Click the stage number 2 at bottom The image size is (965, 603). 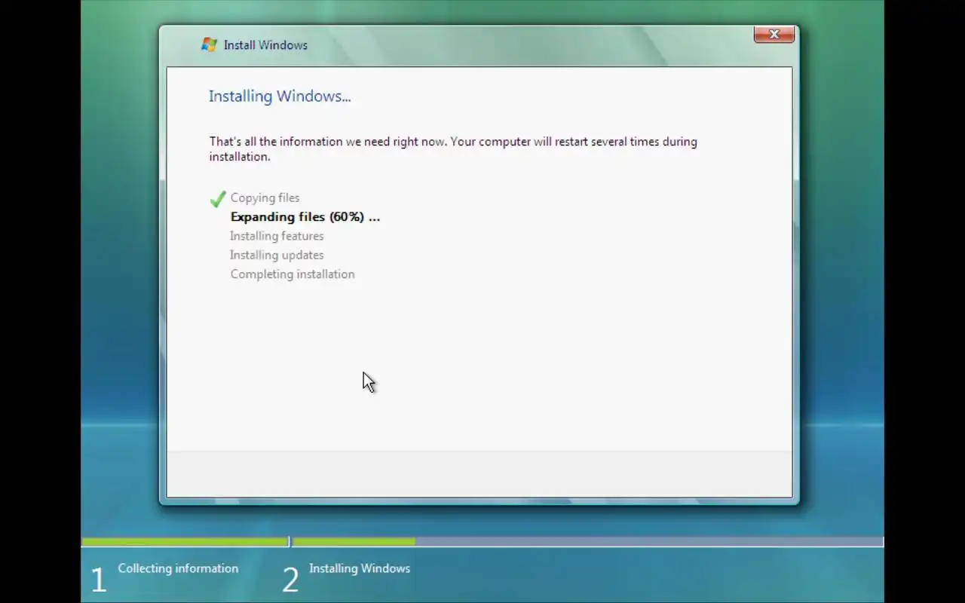coord(290,580)
